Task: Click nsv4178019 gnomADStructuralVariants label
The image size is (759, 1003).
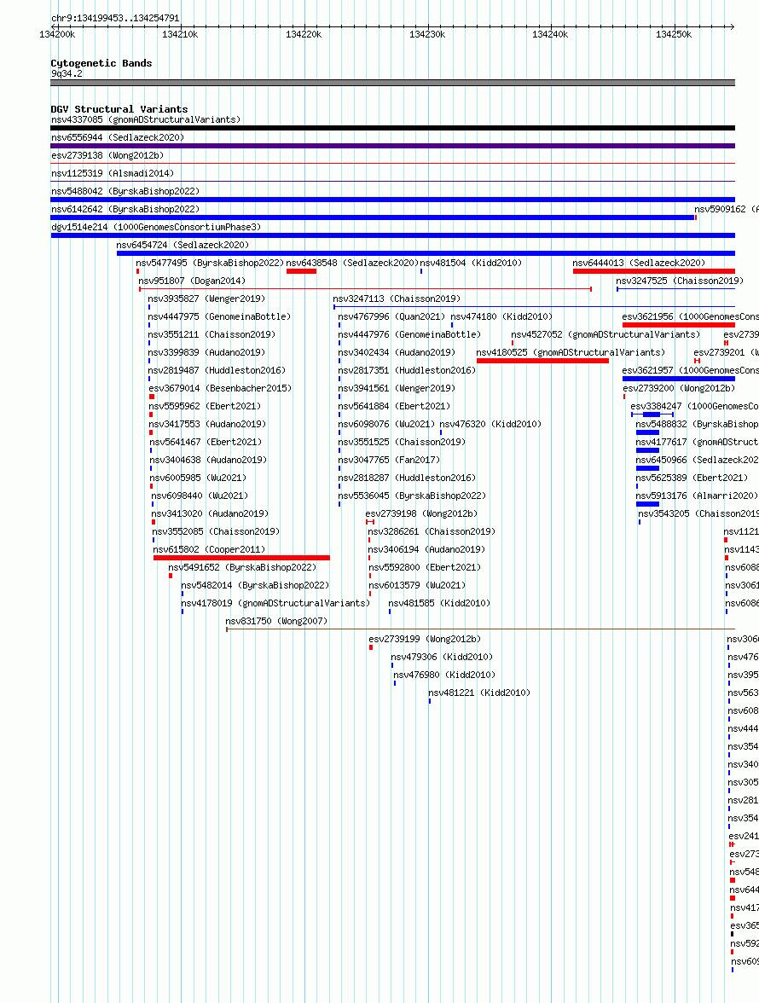Action: [x=275, y=603]
